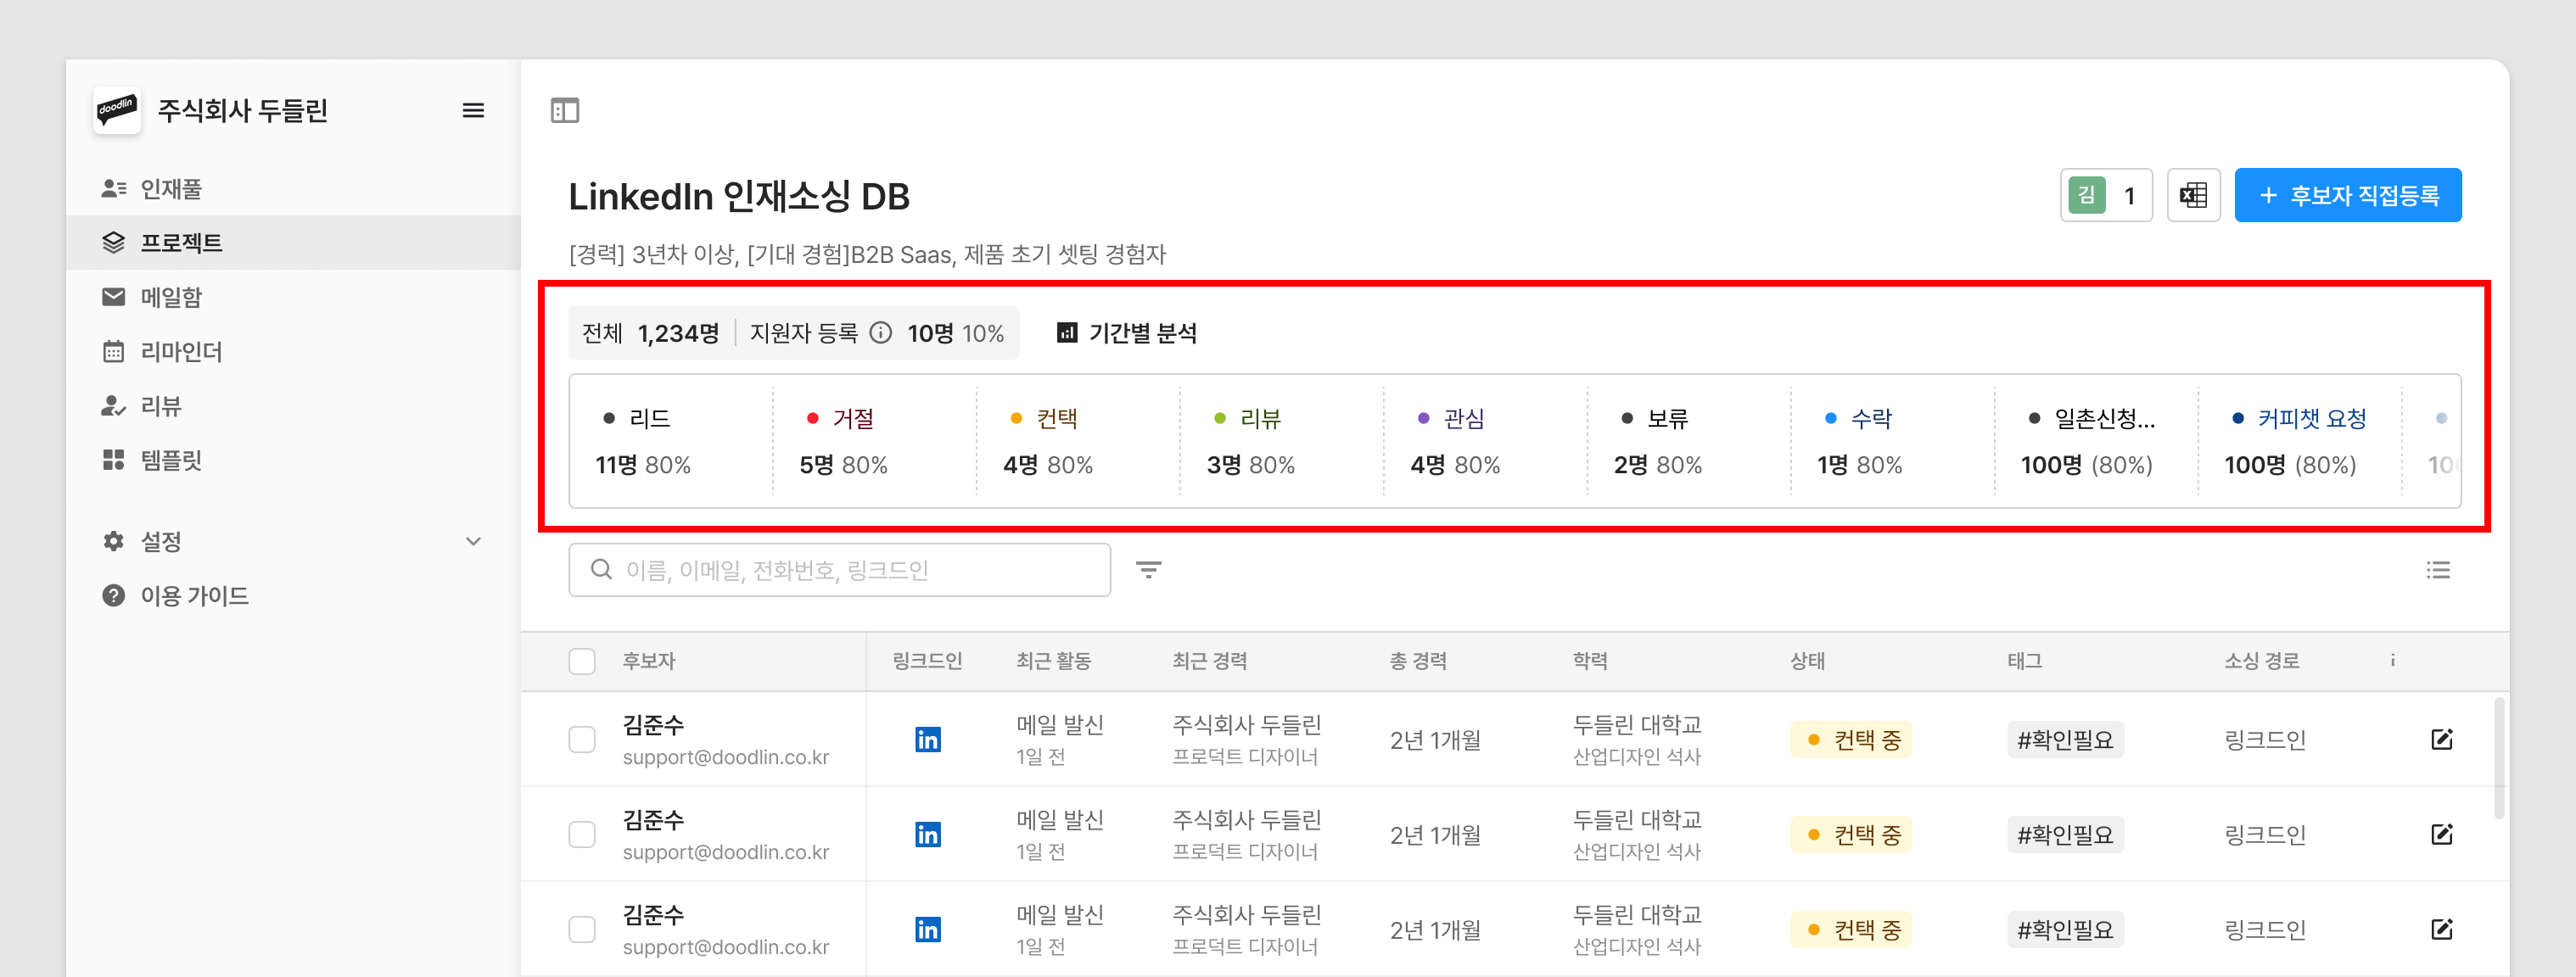Open LinkedIn profile in second 김준수 row

click(x=928, y=835)
